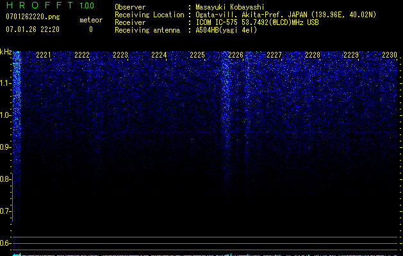The width and height of the screenshot is (403, 256).
Task: Click the 0.7 kHz axis label
Action: (5, 211)
